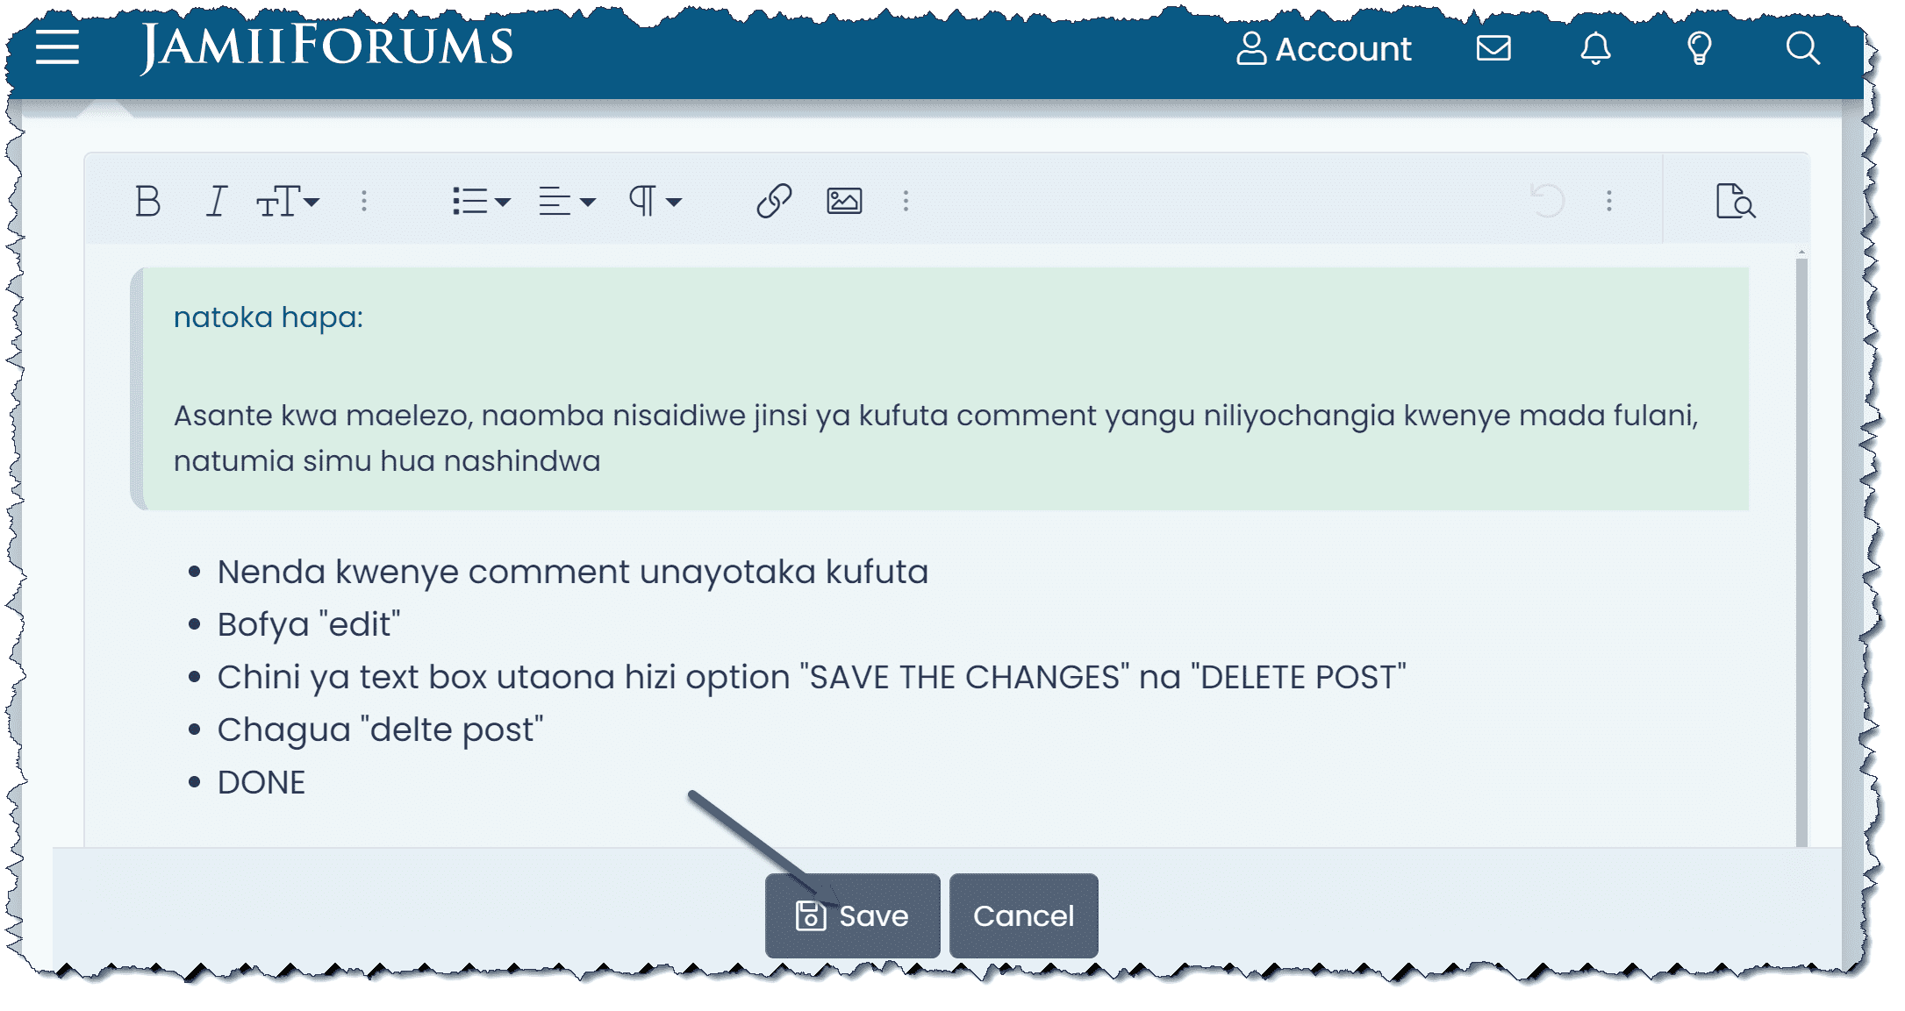
Task: Click the bullet Chagua "delte post"
Action: (x=380, y=730)
